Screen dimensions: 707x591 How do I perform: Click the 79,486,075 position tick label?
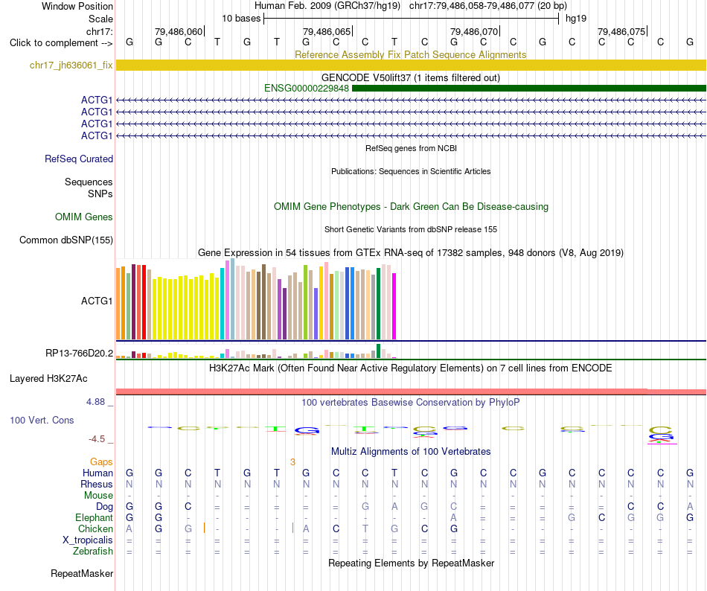click(x=621, y=31)
